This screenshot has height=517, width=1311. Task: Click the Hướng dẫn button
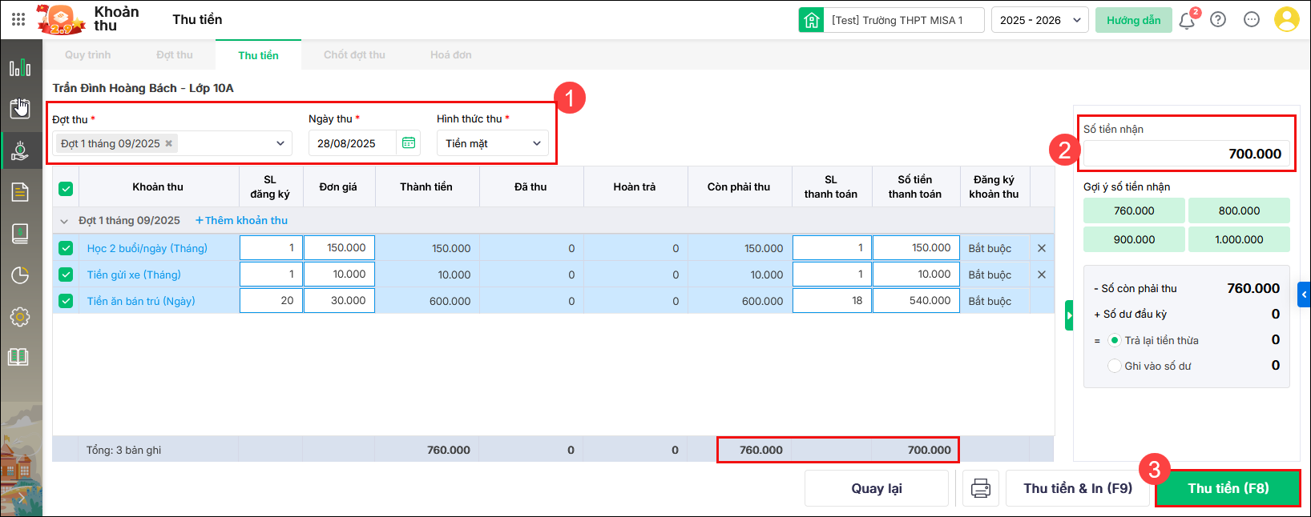point(1134,20)
